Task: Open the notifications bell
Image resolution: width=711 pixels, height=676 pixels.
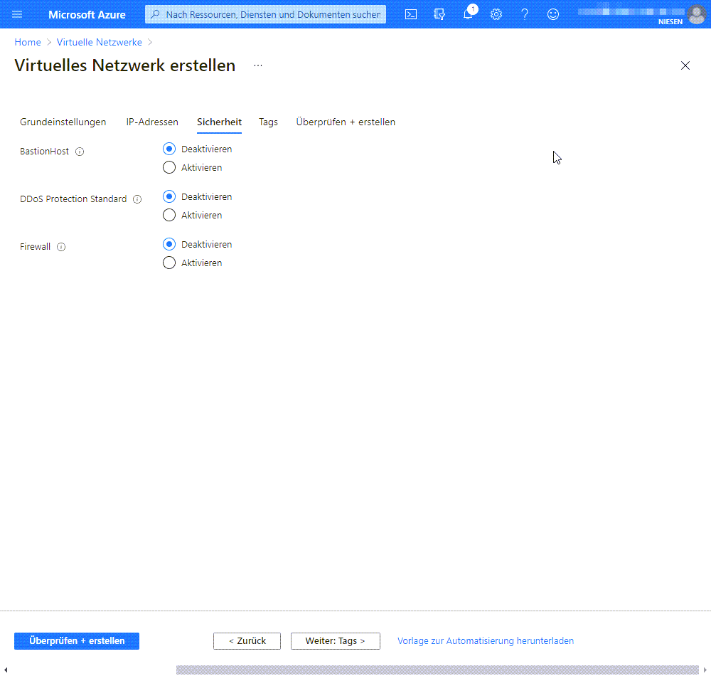Action: coord(468,14)
